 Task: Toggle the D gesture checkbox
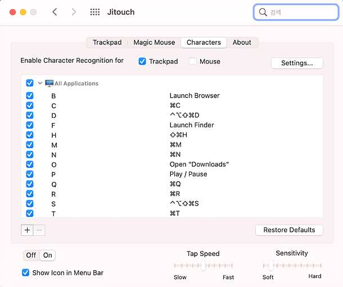[30, 115]
